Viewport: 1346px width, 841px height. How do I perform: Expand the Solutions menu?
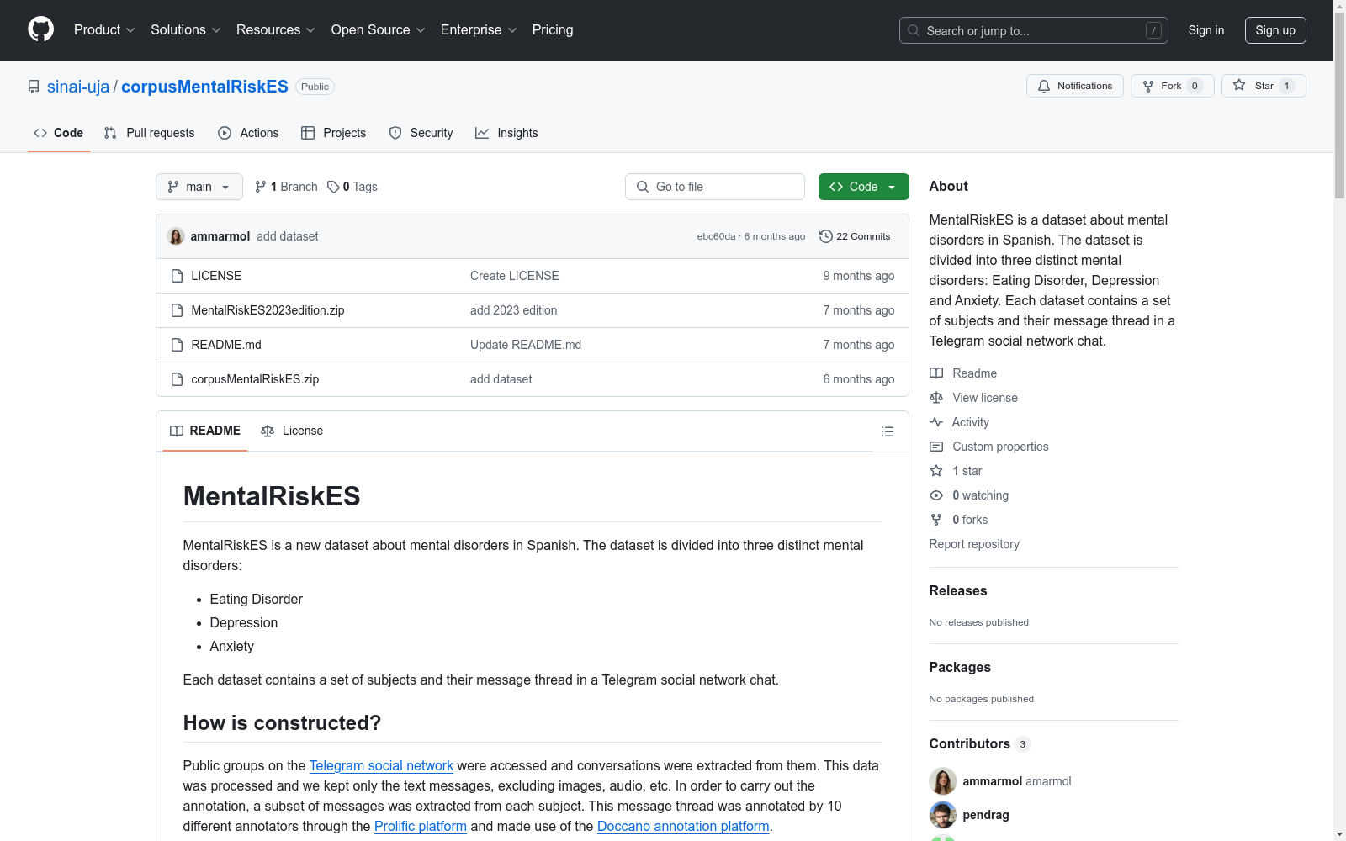[x=186, y=30]
